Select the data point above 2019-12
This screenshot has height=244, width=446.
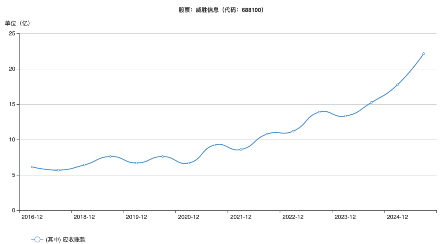[137, 163]
